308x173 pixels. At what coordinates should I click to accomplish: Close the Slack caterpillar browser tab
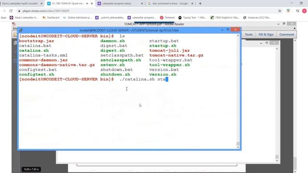pyautogui.click(x=41, y=3)
